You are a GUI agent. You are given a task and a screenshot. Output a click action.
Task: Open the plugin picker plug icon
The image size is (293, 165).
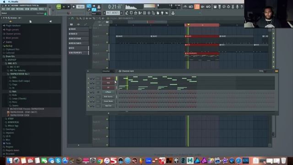[x=162, y=13]
